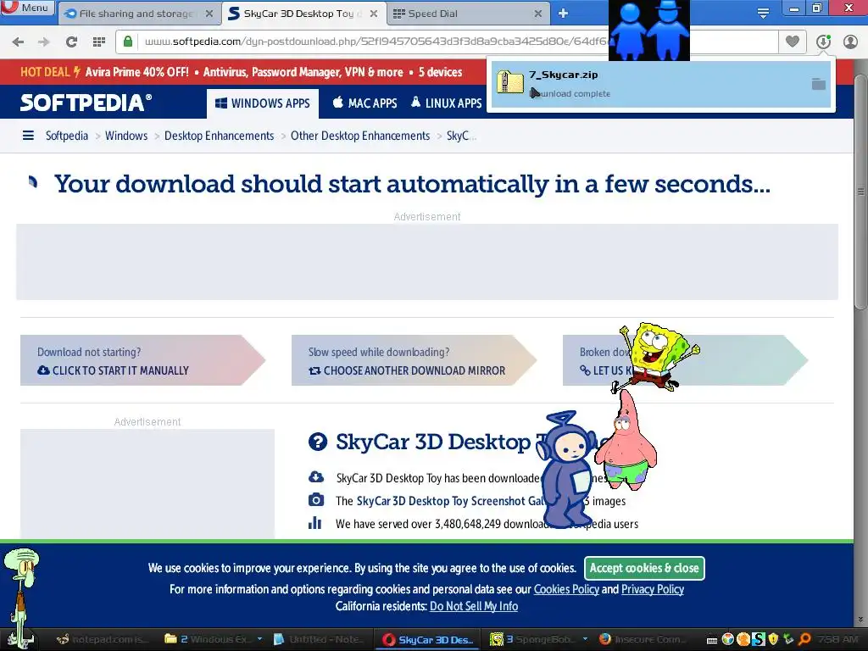Expand SpongeBob taskbar group arrow
868x651 pixels.
(585, 639)
